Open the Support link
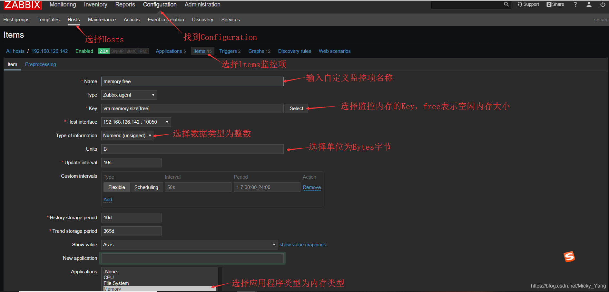The image size is (609, 292). 528,4
